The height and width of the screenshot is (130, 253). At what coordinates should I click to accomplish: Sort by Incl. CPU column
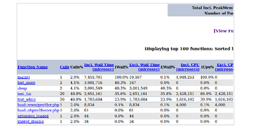tap(188, 67)
